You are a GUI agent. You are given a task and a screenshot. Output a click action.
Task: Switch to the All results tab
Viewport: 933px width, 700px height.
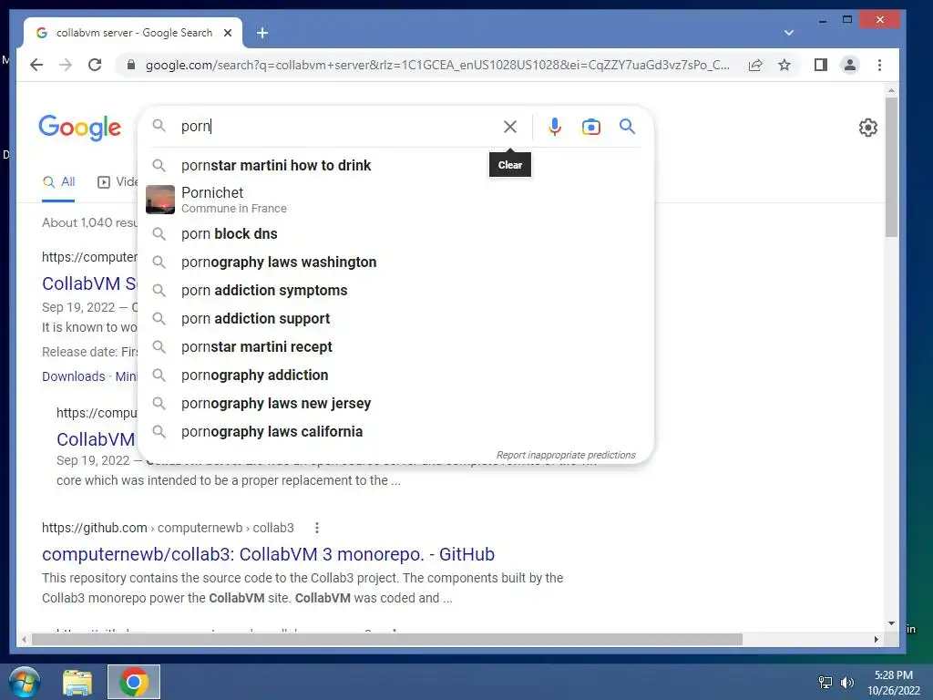[59, 182]
